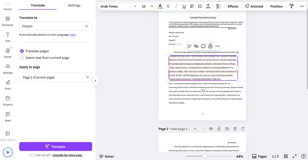Click the 48% zoom level
Image resolution: width=308 pixels, height=160 pixels.
point(239,156)
